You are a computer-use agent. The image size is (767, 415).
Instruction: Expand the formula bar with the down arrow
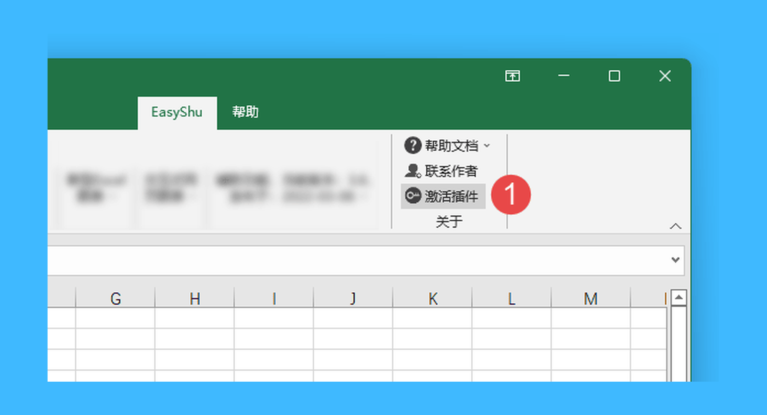coord(676,260)
